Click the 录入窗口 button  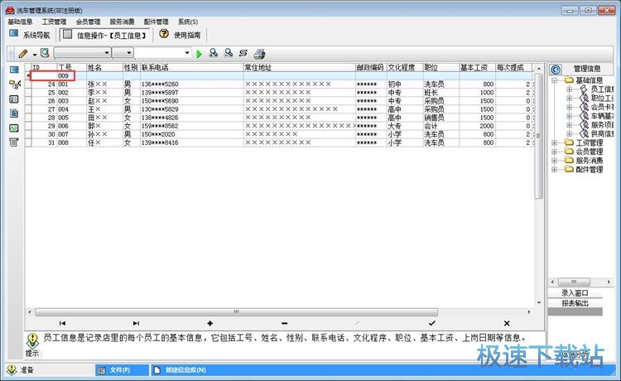[x=575, y=293]
